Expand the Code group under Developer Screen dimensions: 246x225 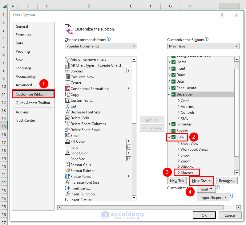coord(179,100)
